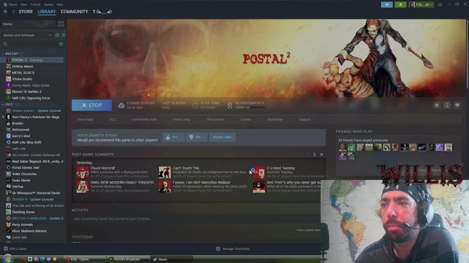Open the NOT Marcellus Wallace achievement icon

pyautogui.click(x=165, y=187)
